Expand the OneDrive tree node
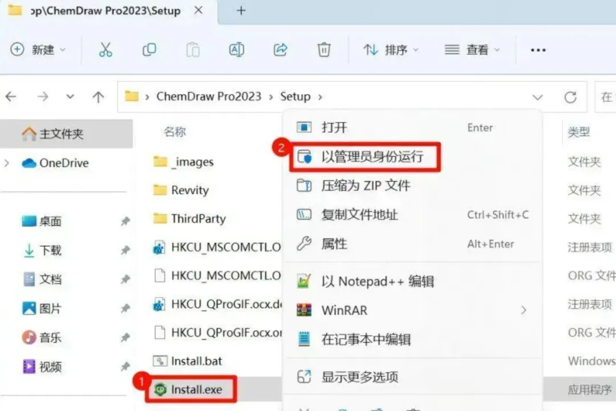Screen dimensions: 616x411 [7, 163]
